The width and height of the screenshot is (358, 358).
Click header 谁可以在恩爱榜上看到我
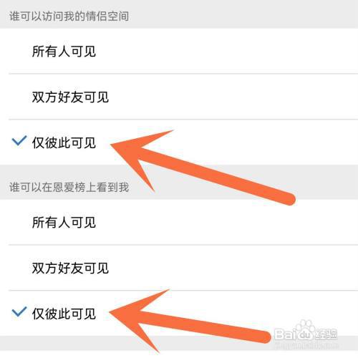click(69, 187)
